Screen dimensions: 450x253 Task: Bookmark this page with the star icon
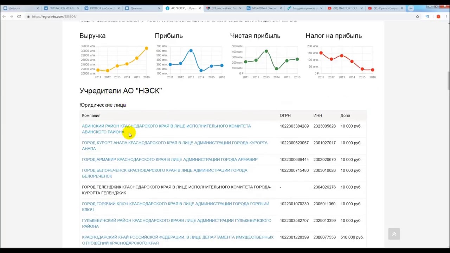(x=418, y=17)
